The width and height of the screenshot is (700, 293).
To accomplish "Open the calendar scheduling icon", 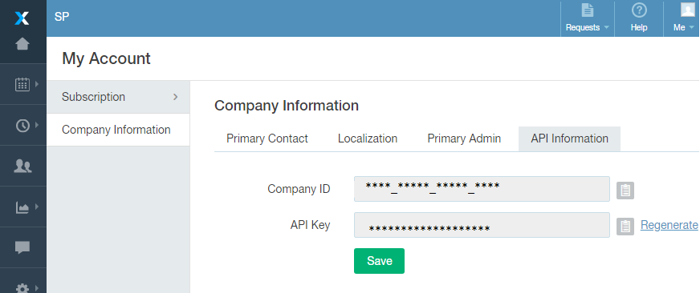I will pyautogui.click(x=22, y=84).
